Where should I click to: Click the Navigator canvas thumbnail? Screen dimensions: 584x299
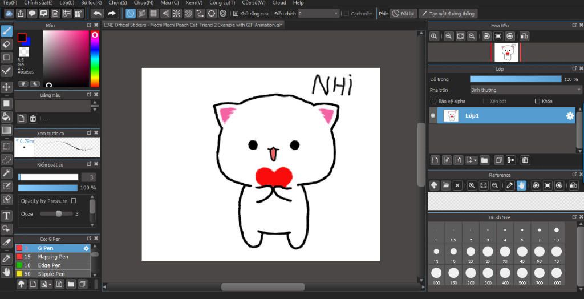click(x=506, y=52)
